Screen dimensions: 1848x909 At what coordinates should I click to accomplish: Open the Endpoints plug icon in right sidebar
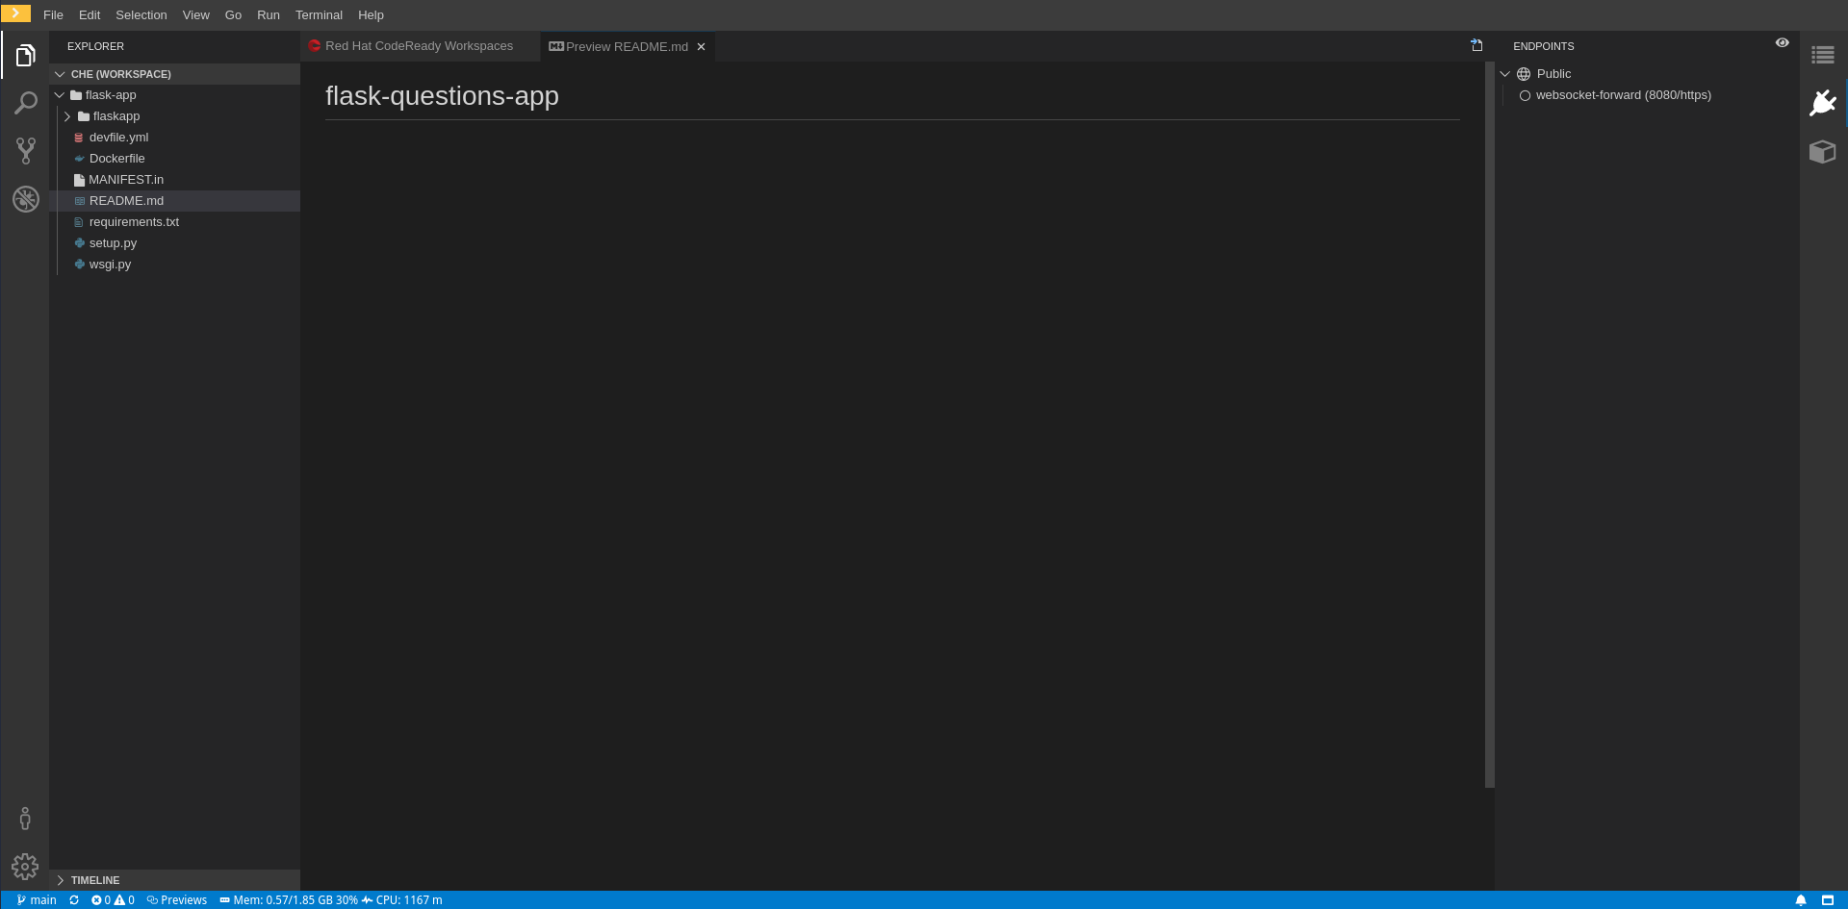(x=1823, y=103)
